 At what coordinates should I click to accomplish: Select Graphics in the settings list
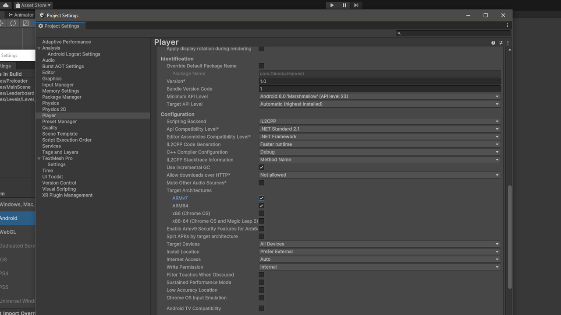(x=52, y=79)
